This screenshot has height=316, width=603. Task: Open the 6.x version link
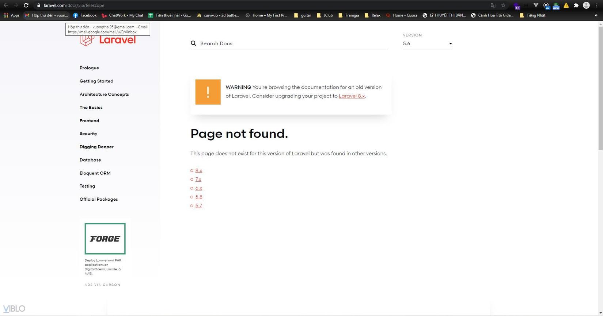coord(199,188)
